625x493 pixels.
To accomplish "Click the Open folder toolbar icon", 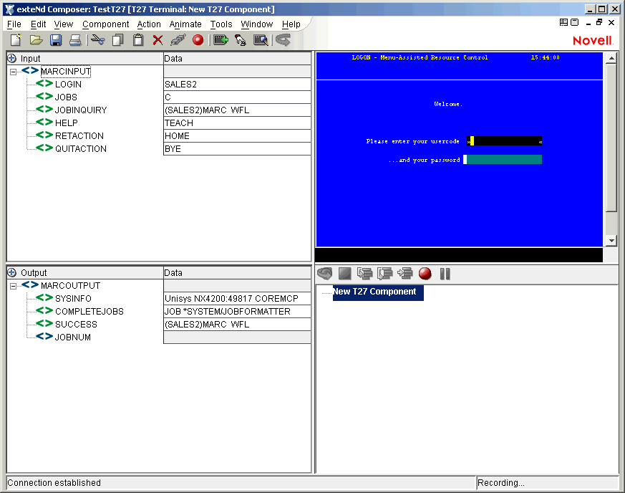I will [36, 40].
